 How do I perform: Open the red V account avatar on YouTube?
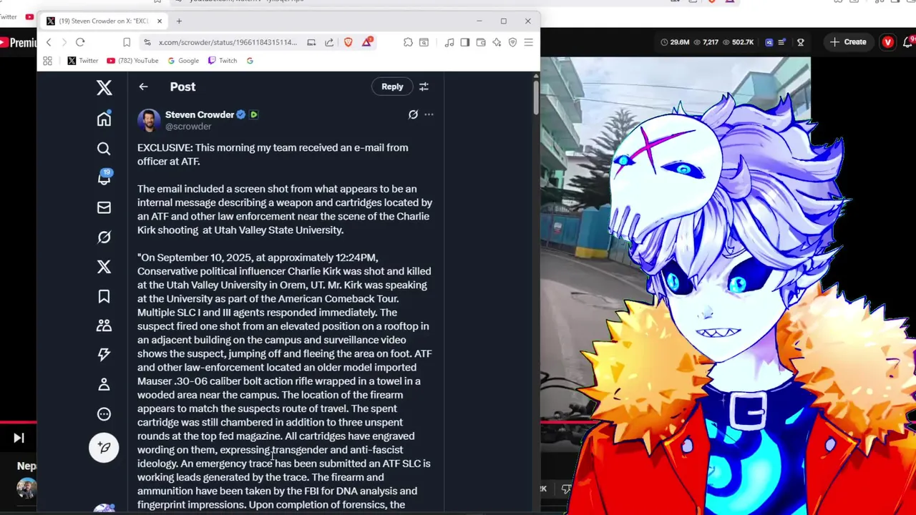coord(888,42)
